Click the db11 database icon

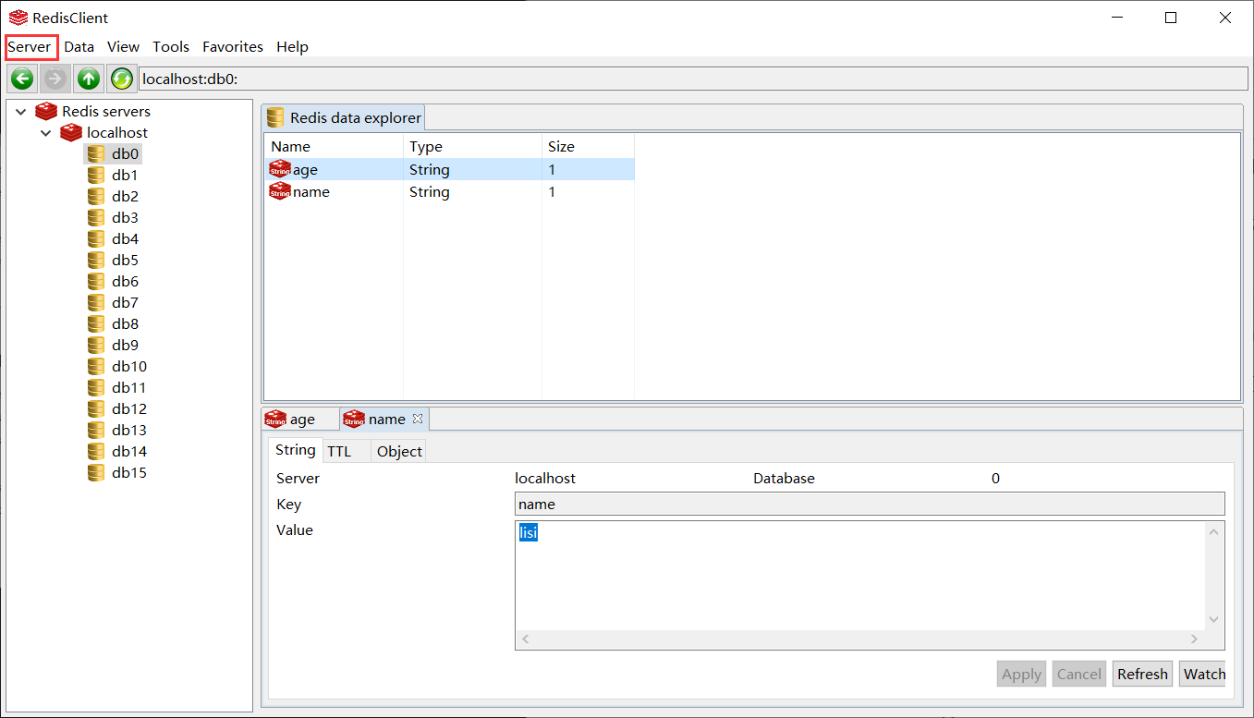[96, 387]
